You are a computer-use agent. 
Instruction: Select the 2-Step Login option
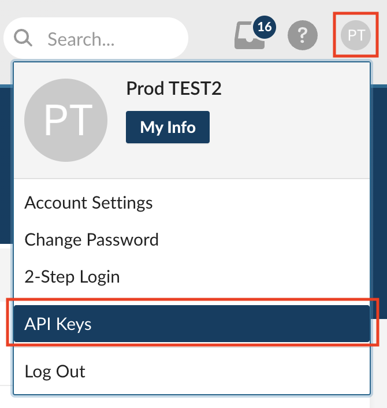tap(72, 277)
